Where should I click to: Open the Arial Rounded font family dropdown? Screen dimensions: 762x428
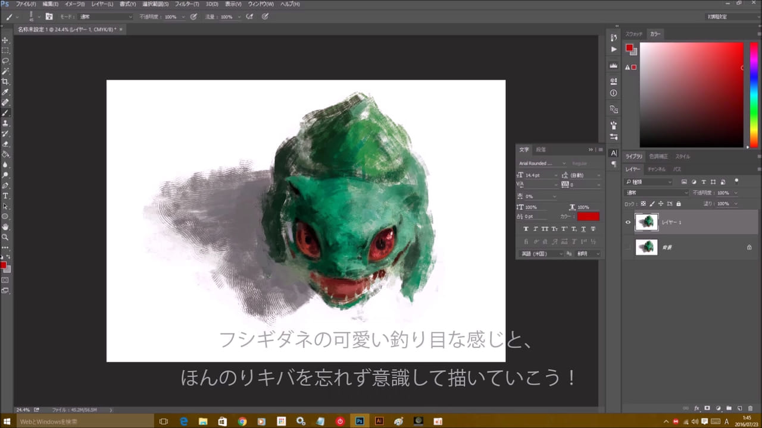point(541,163)
